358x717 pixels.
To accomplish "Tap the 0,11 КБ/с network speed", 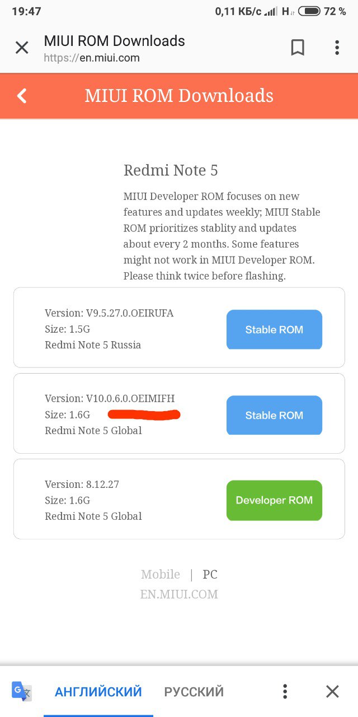I will (238, 11).
